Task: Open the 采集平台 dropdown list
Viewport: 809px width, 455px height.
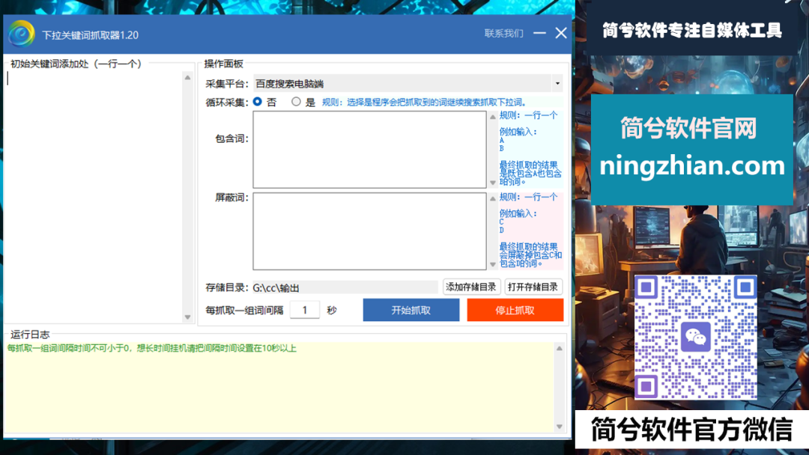Action: (x=557, y=84)
